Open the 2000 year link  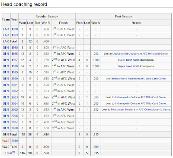[x=15, y=79]
